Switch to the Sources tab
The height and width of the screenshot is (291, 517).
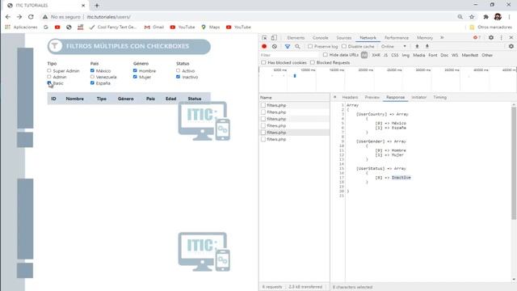point(344,38)
